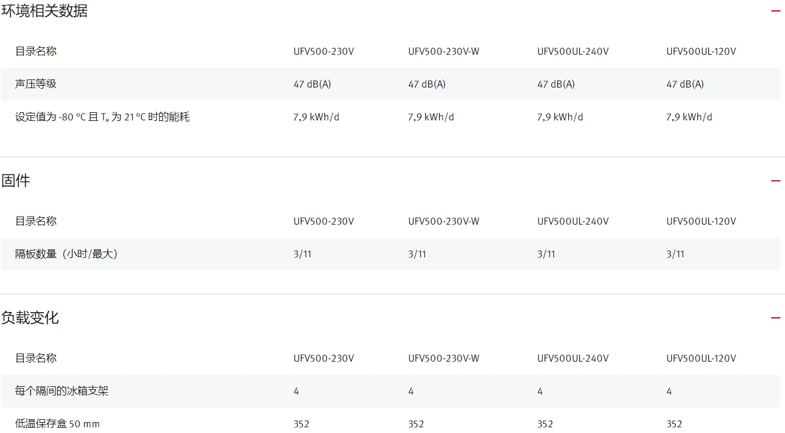Click the 每个隔间的冰箱支架 row label
This screenshot has height=433, width=785.
(x=62, y=391)
